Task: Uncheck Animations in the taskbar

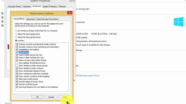Action: tap(17, 49)
